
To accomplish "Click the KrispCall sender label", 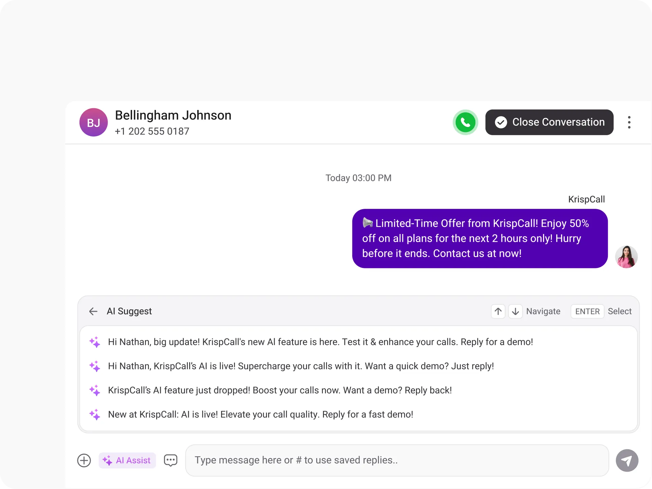I will 586,199.
